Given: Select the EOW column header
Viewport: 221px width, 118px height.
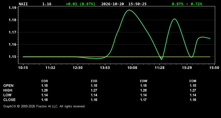Looking at the screenshot, I should [144, 81].
